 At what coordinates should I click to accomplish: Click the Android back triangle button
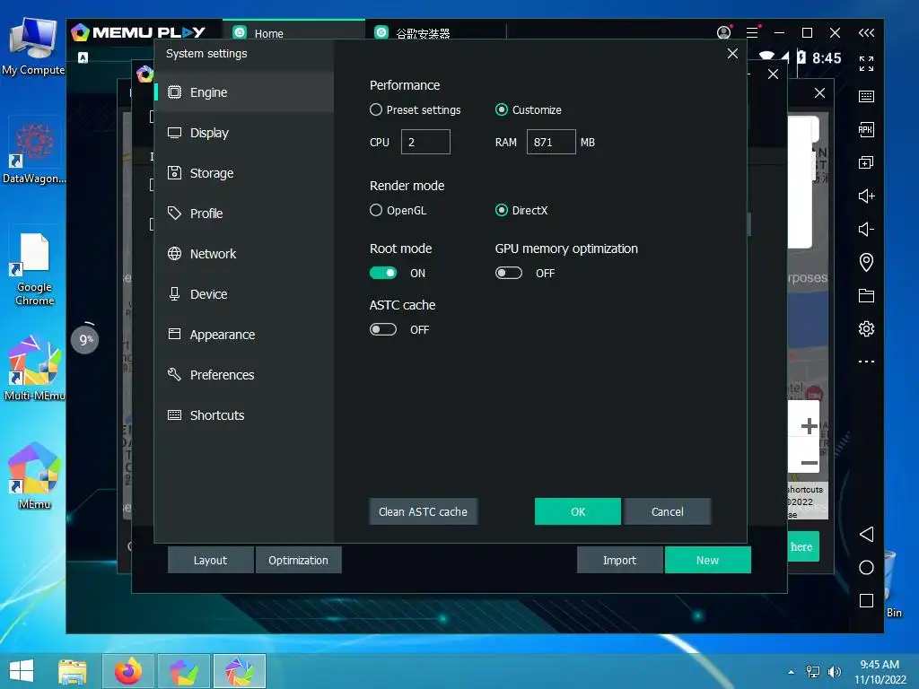click(x=866, y=534)
